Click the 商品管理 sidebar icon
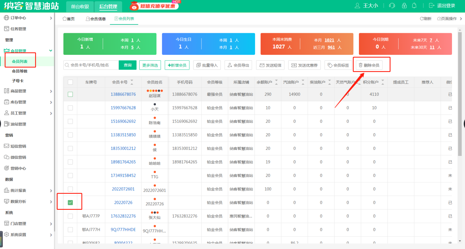This screenshot has height=249, width=465. click(6, 91)
